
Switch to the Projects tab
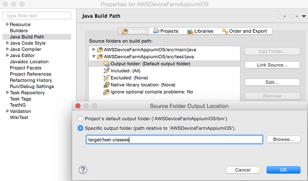166,31
